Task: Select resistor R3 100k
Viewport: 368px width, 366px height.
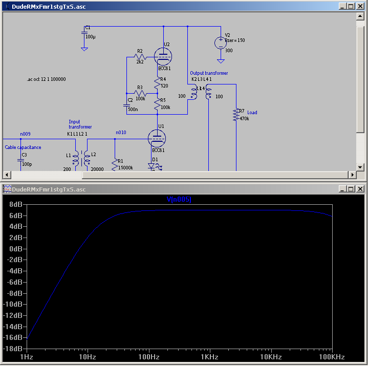Action: point(140,94)
